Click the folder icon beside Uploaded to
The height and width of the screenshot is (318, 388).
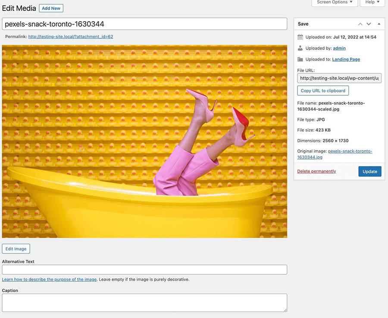300,59
